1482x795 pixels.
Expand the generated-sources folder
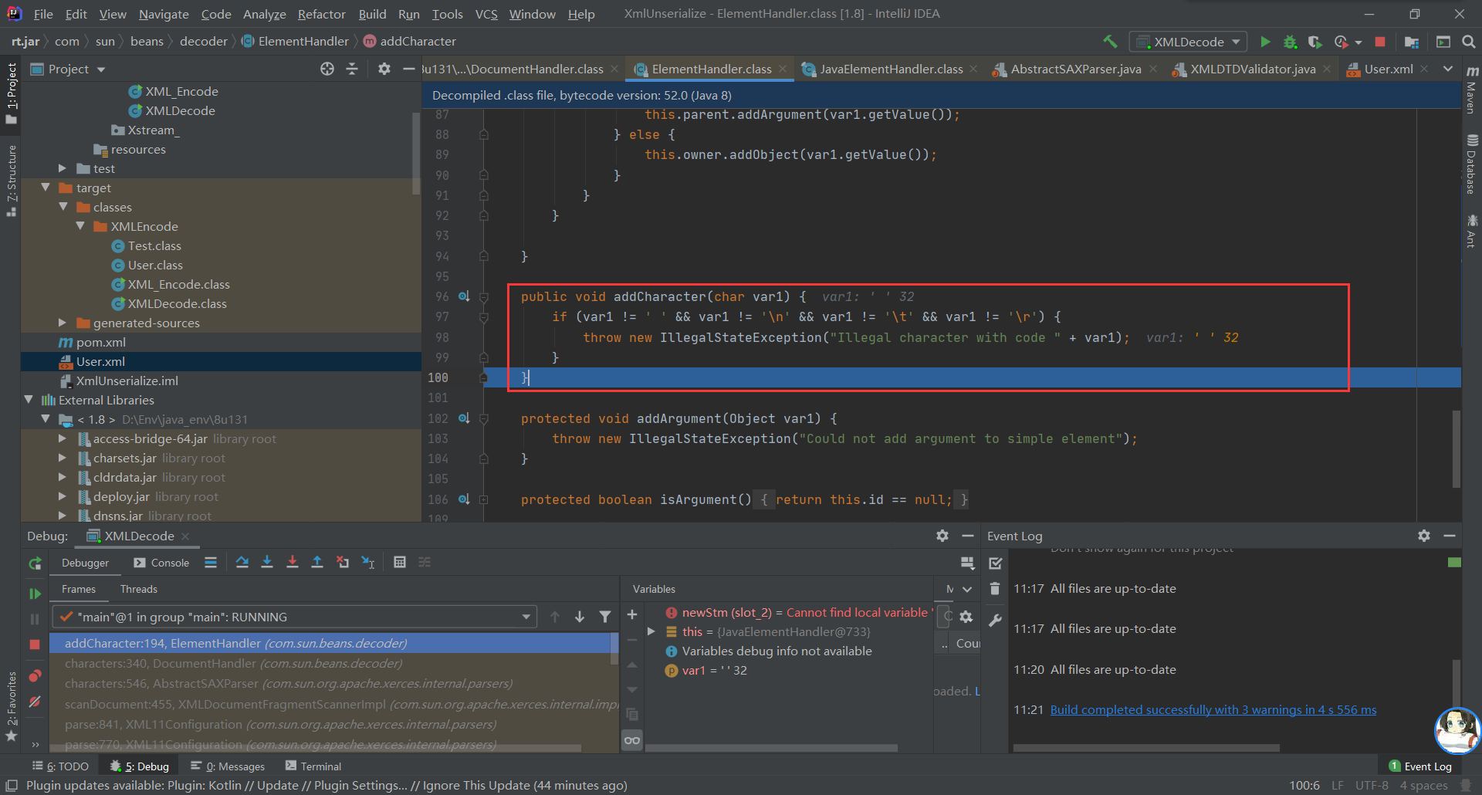point(63,323)
